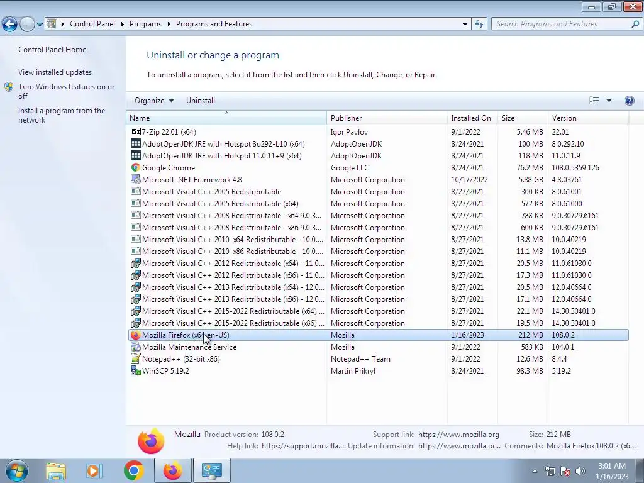This screenshot has width=644, height=483.
Task: Click the Forward navigation arrow button
Action: (27, 25)
